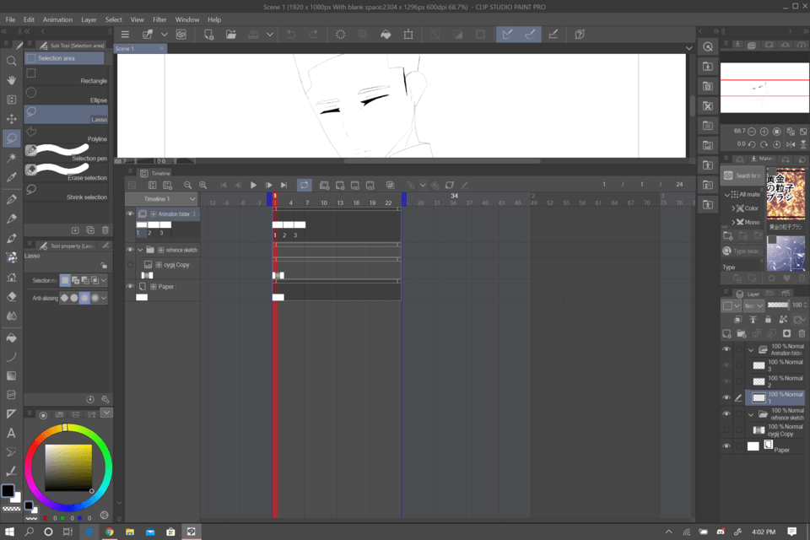Pick the Eyedropper tool
Screen dimensions: 810x540
click(12, 178)
